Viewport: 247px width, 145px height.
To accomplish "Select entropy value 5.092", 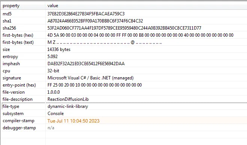I will click(x=53, y=57).
